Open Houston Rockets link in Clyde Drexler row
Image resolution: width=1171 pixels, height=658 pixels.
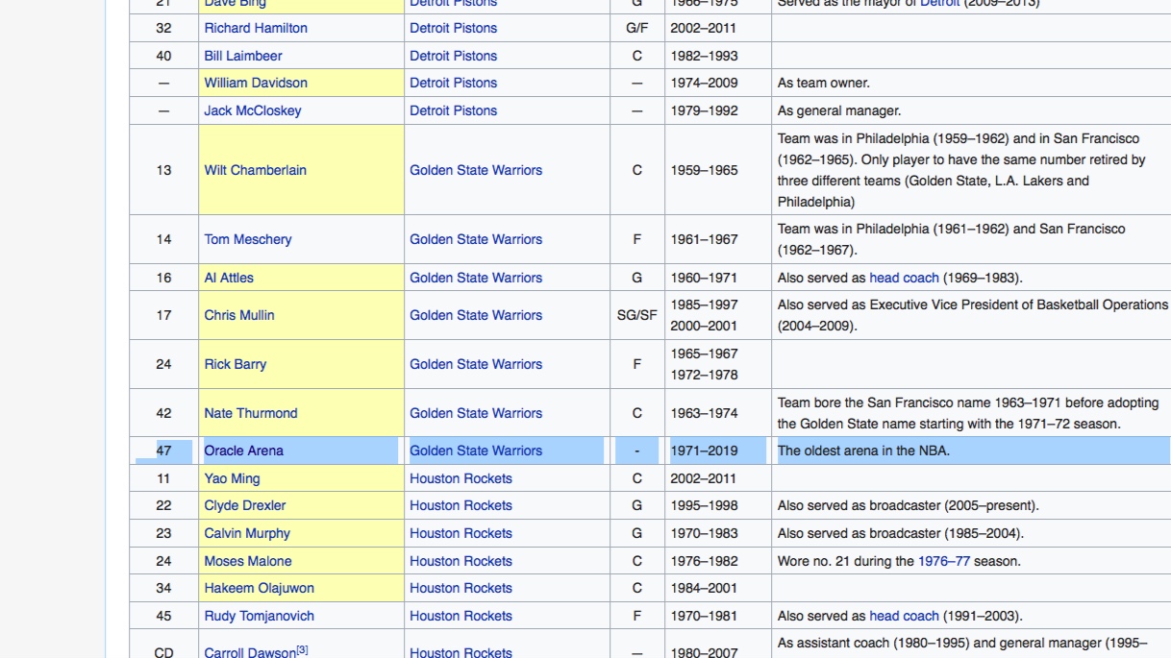point(461,505)
